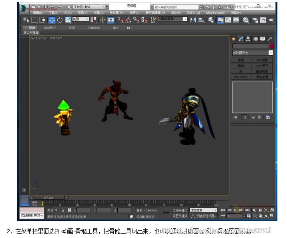Toggle the 3D Snaps icon
Image resolution: width=287 pixels, height=238 pixels.
(120, 20)
